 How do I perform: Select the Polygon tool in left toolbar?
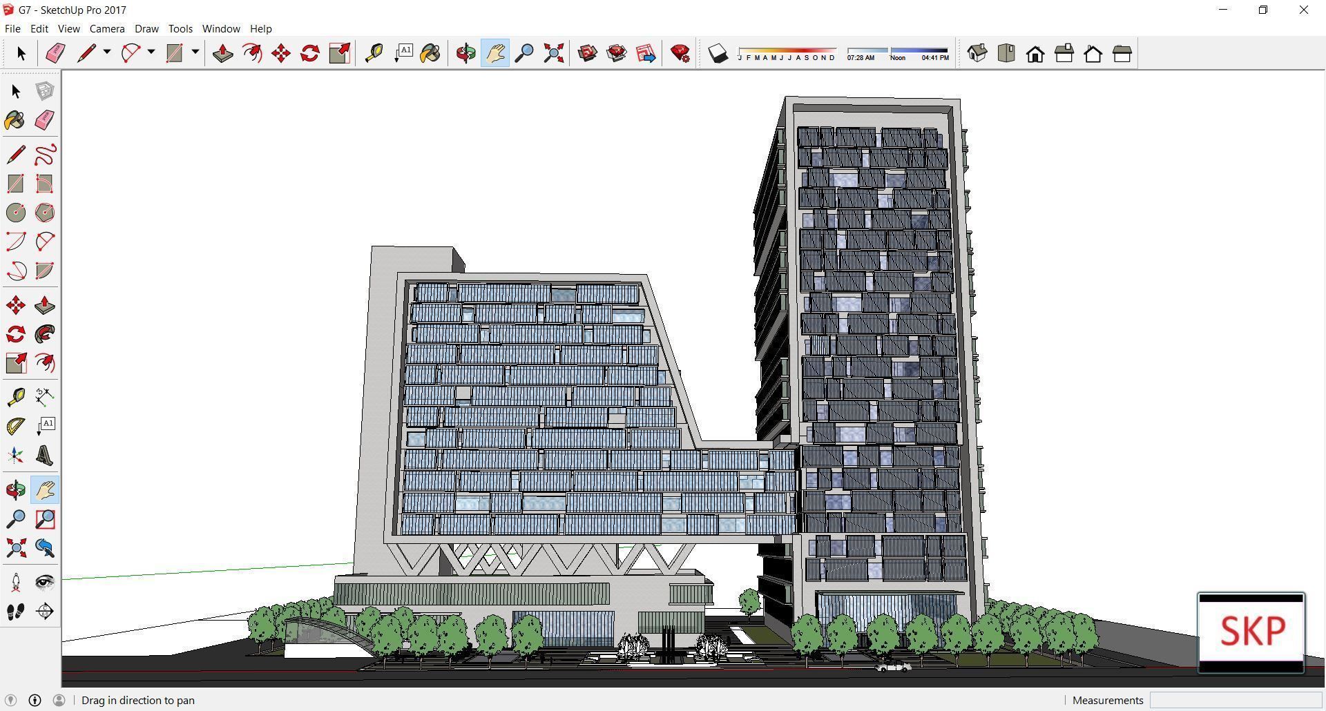(45, 213)
